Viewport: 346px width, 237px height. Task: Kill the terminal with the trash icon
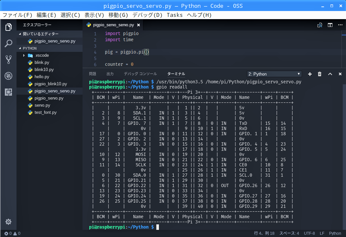point(319,74)
